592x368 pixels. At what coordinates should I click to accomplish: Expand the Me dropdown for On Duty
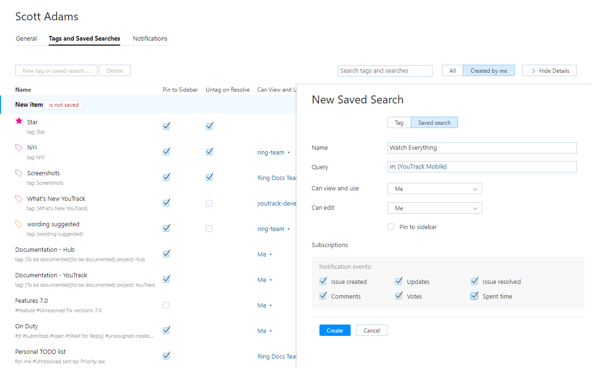tap(265, 331)
